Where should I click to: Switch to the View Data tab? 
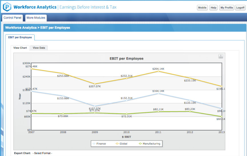click(x=39, y=48)
